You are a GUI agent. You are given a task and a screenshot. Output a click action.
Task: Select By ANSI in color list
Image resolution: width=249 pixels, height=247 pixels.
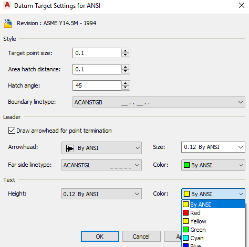213,205
